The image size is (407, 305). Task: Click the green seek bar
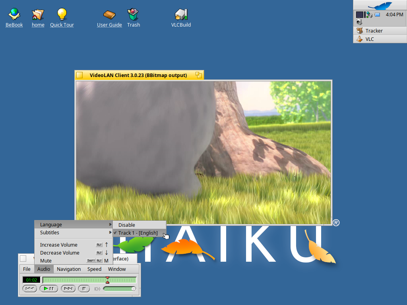tap(89, 280)
